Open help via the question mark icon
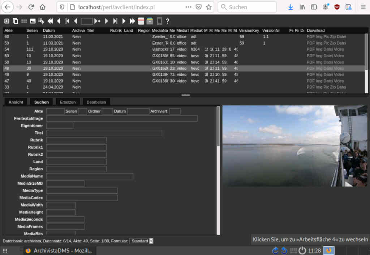The width and height of the screenshot is (370, 255). point(167,21)
